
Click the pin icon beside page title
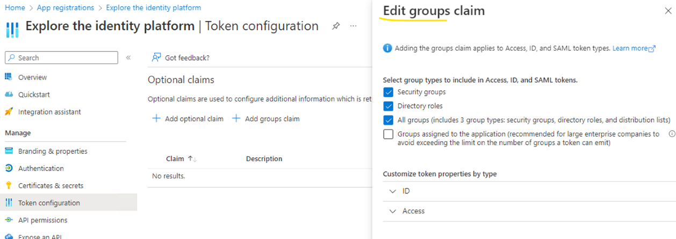336,26
